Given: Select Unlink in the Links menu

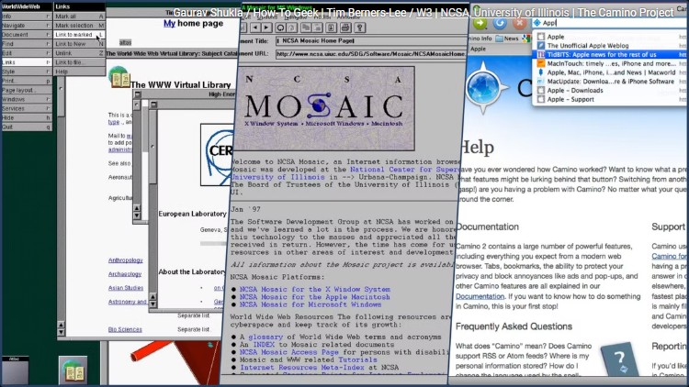Looking at the screenshot, I should click(x=80, y=53).
